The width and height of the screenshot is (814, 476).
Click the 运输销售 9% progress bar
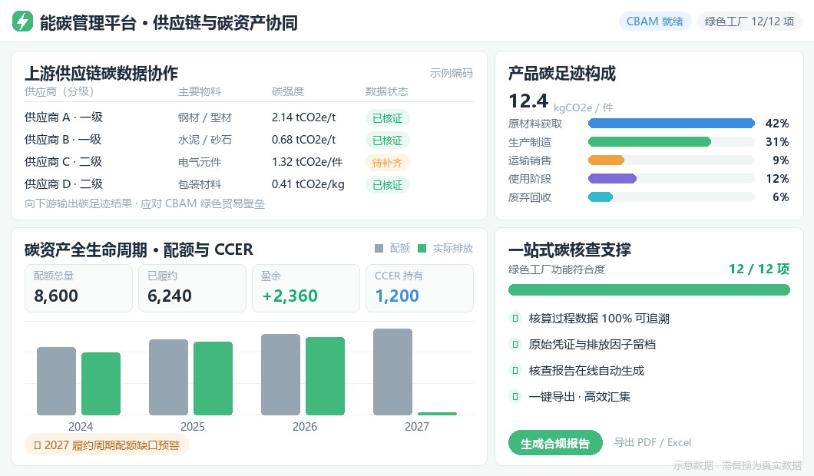click(671, 160)
